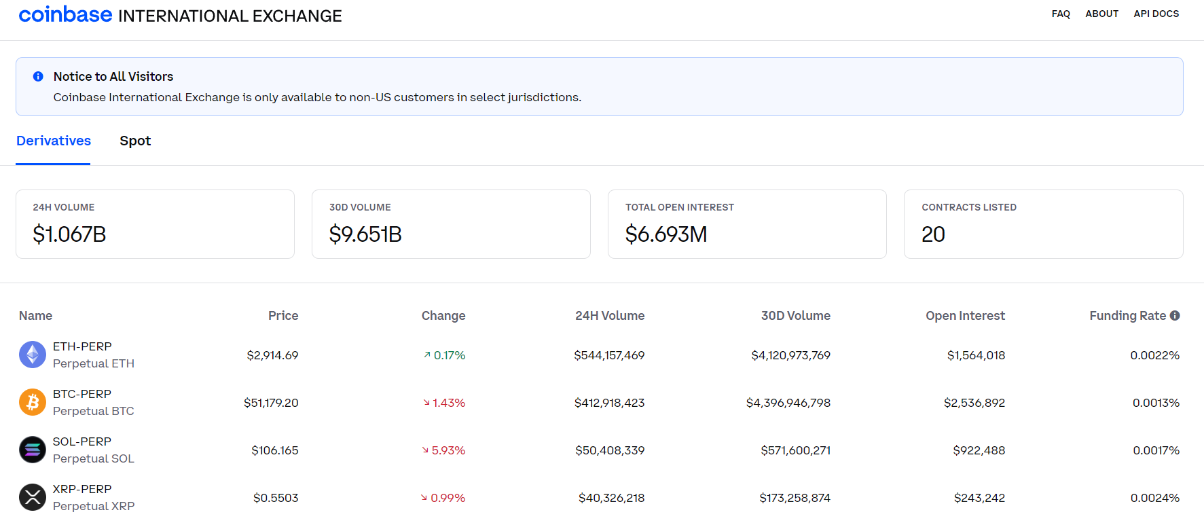Screen dimensions: 1204x523
Task: Click SOL open interest $922,488
Action: [979, 450]
